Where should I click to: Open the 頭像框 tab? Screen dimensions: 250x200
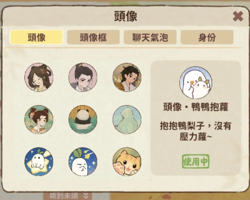coord(93,37)
